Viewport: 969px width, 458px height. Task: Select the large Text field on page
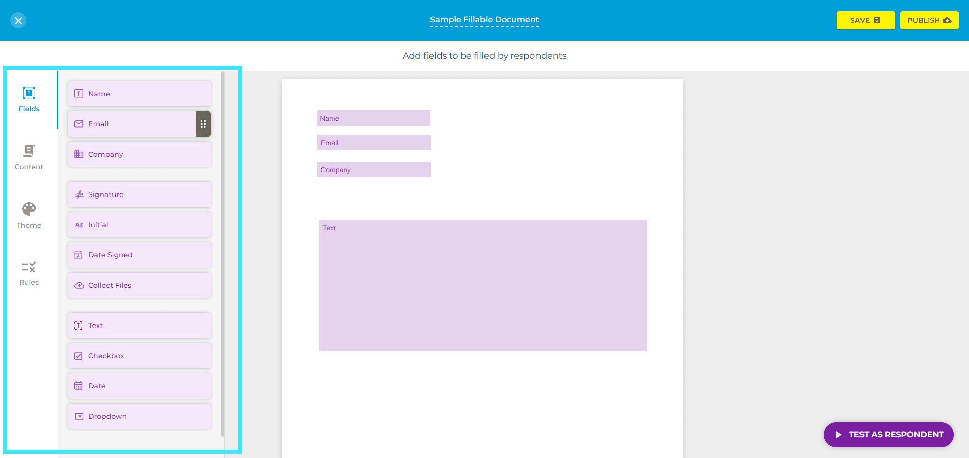pos(483,285)
